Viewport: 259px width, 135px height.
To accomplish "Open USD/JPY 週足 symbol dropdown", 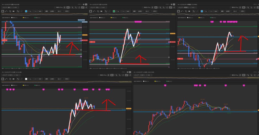I will click(10, 8).
